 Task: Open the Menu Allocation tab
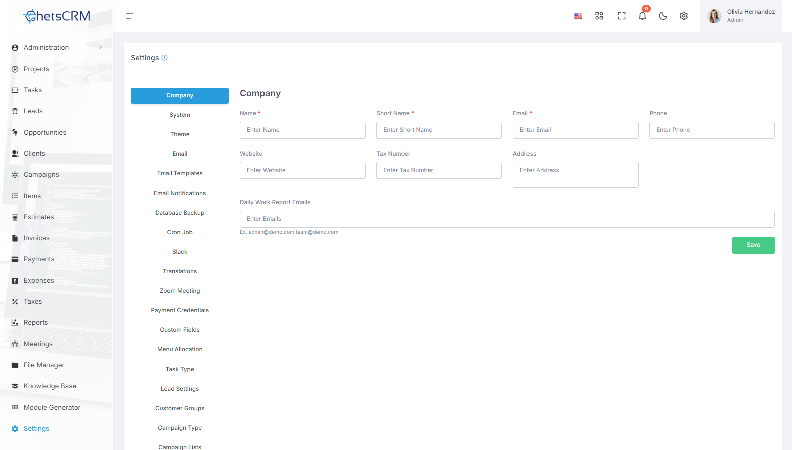pos(180,350)
